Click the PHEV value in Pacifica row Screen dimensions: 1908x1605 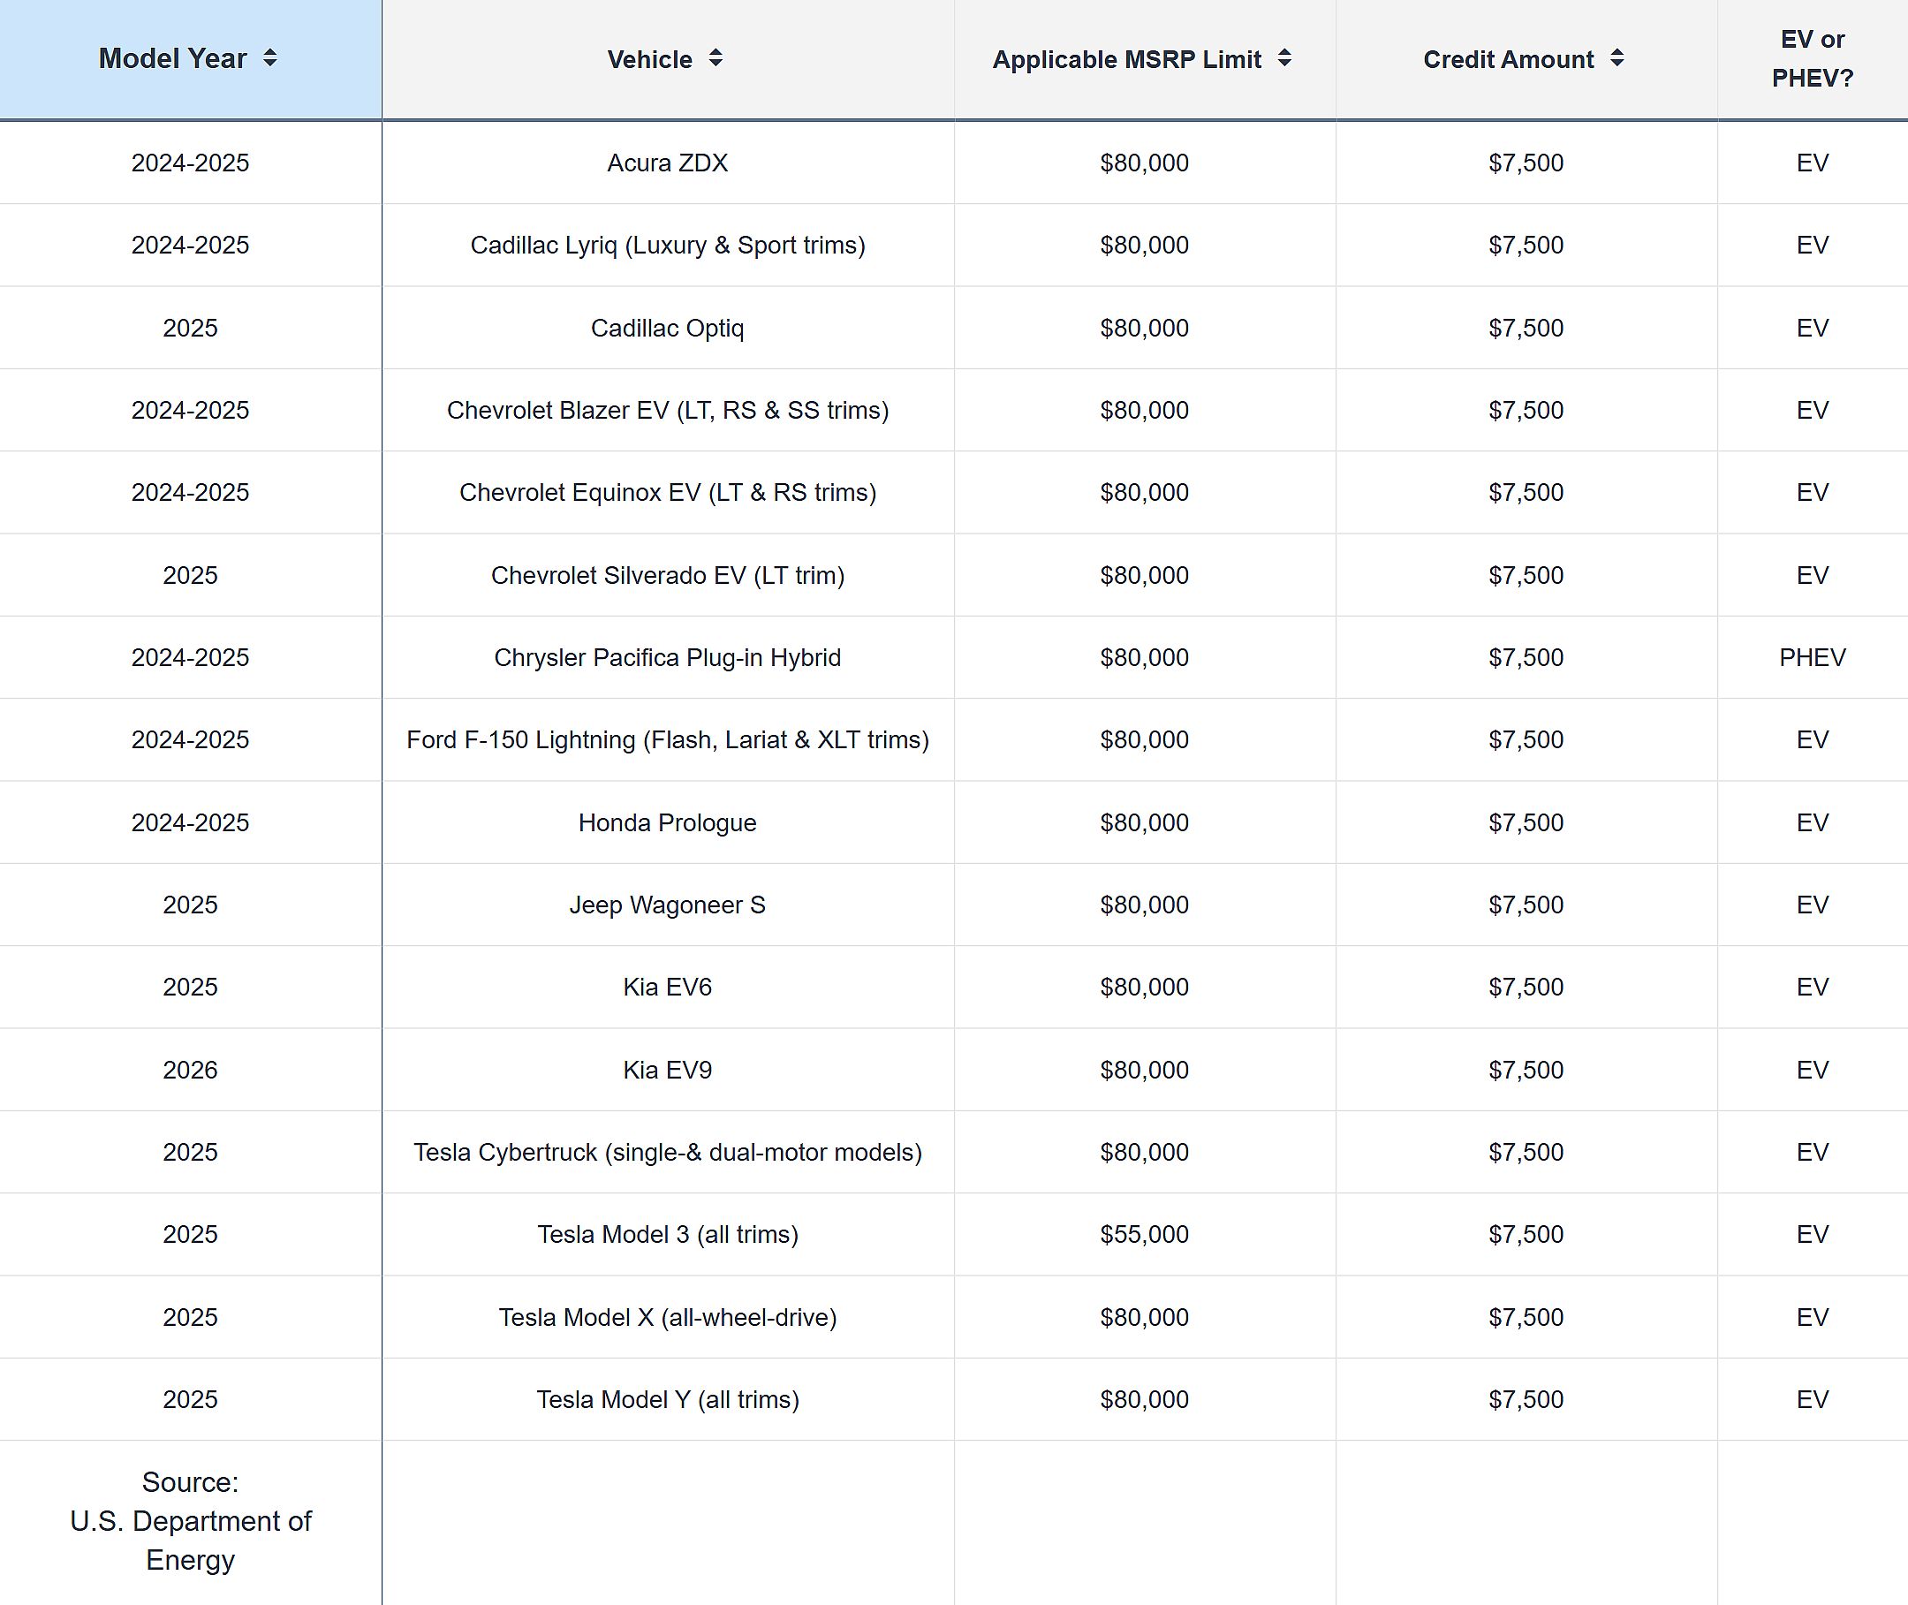pyautogui.click(x=1813, y=658)
